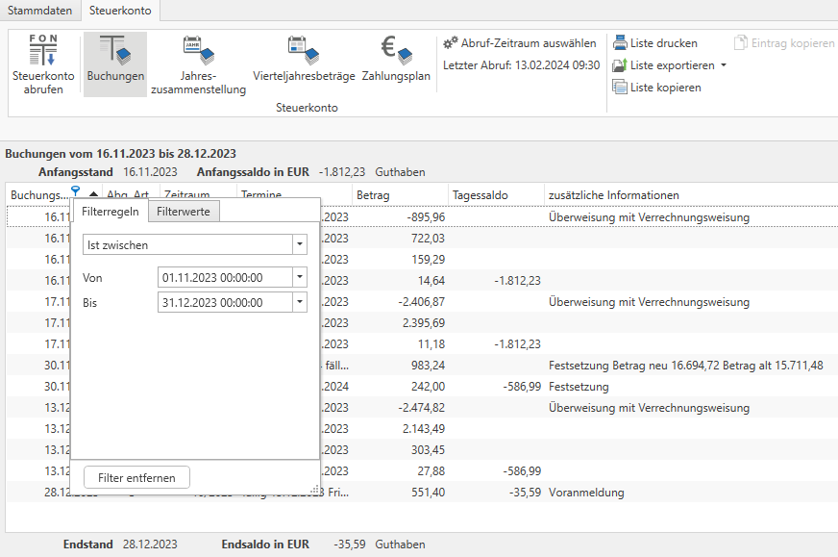
Task: Click the filter icon on Buchungs column
Action: tap(75, 193)
